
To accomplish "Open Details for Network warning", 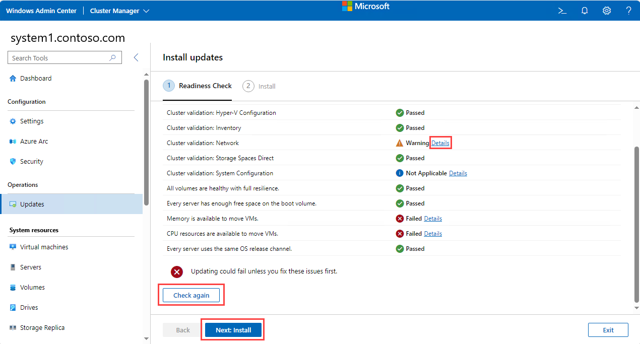I will tap(440, 143).
